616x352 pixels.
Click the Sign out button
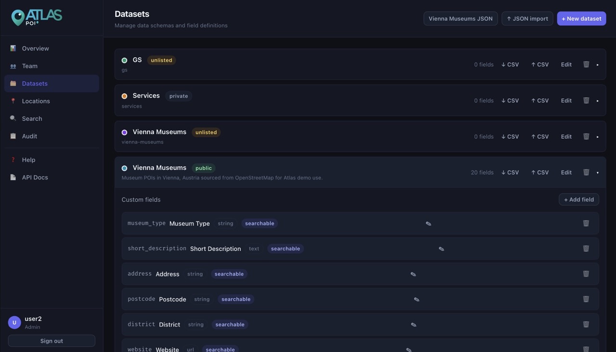tap(51, 341)
